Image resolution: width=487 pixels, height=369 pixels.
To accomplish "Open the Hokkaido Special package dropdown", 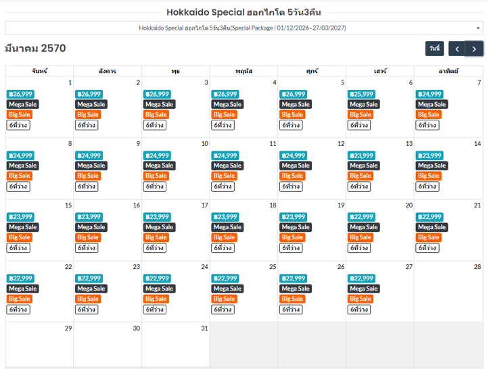I will point(243,28).
